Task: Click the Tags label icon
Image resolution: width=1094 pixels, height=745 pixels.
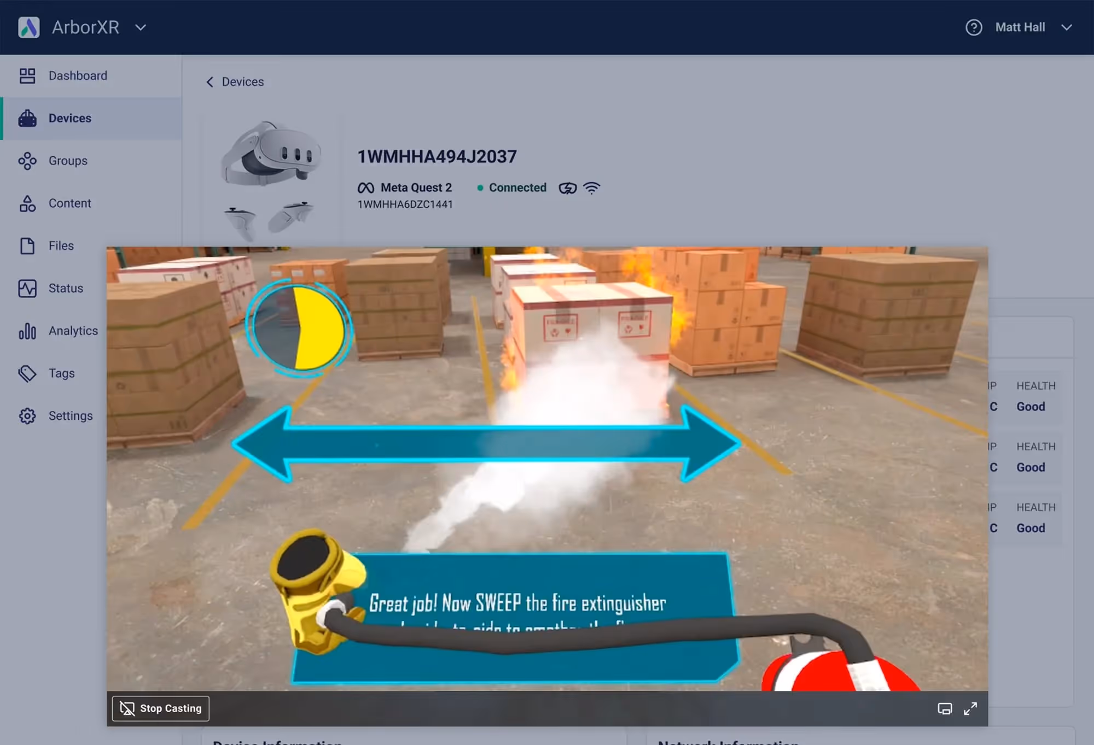Action: click(x=27, y=373)
